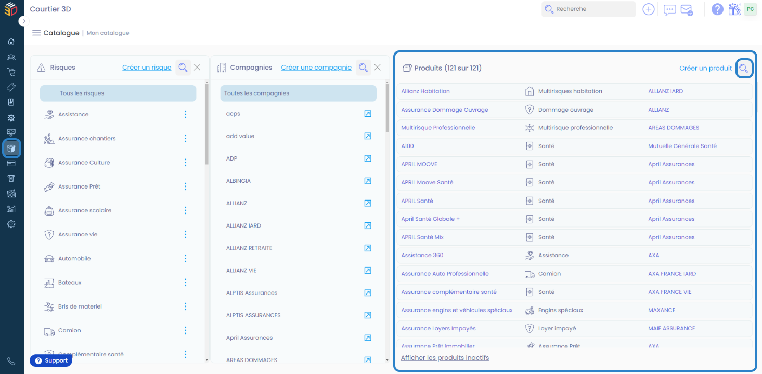Screen dimensions: 762x374
Task: Open three-dot menu for Assurance scolaire
Action: (x=186, y=210)
